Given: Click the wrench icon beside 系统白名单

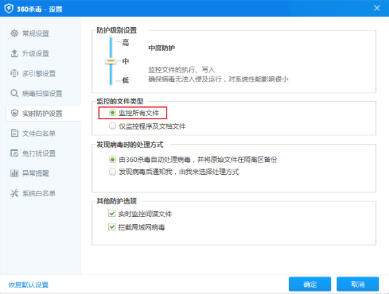Looking at the screenshot, I should coord(14,194).
